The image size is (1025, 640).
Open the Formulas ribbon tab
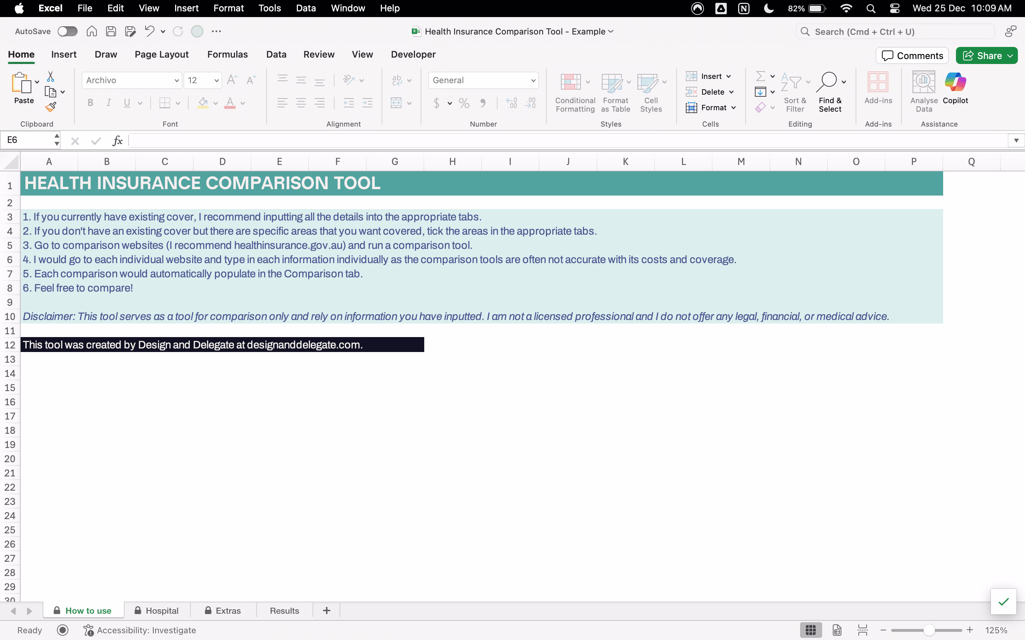[227, 55]
